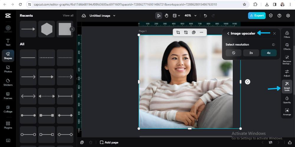Insert the line with circle endpoints
The image size is (295, 147).
[x=28, y=115]
